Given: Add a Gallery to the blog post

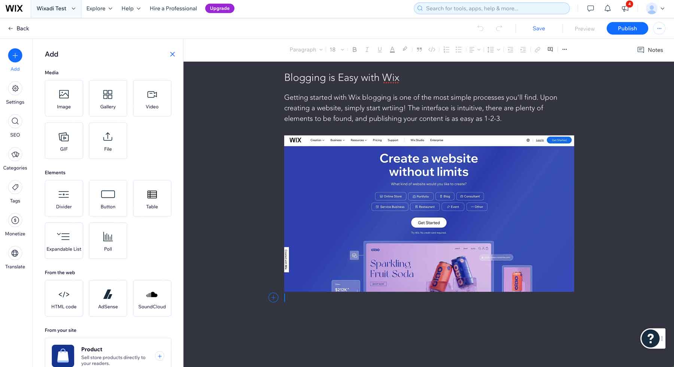Looking at the screenshot, I should (x=108, y=98).
